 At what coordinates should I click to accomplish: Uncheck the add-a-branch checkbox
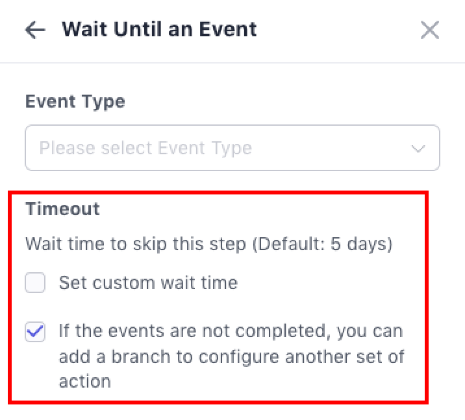[x=35, y=332]
